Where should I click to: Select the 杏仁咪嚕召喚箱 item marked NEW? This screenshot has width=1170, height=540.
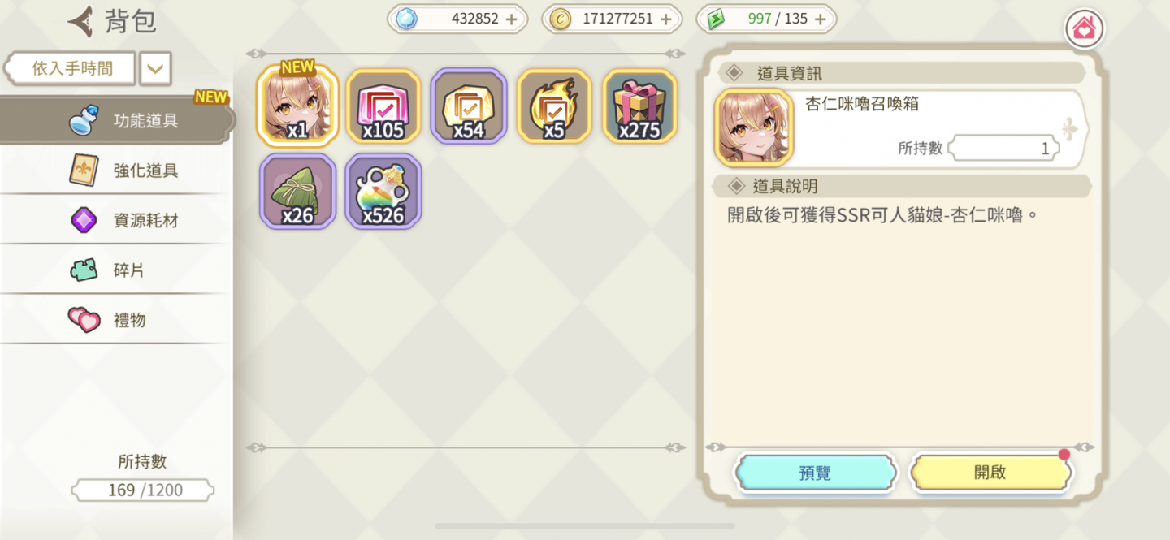[x=298, y=106]
